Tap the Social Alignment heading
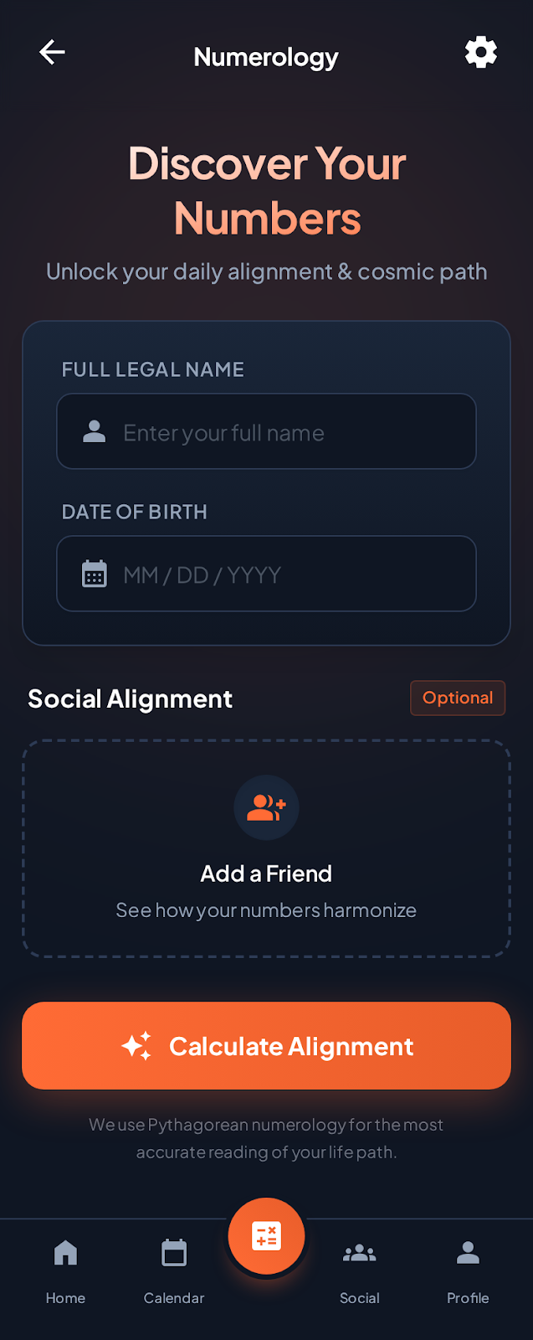The width and height of the screenshot is (533, 1340). pyautogui.click(x=130, y=699)
